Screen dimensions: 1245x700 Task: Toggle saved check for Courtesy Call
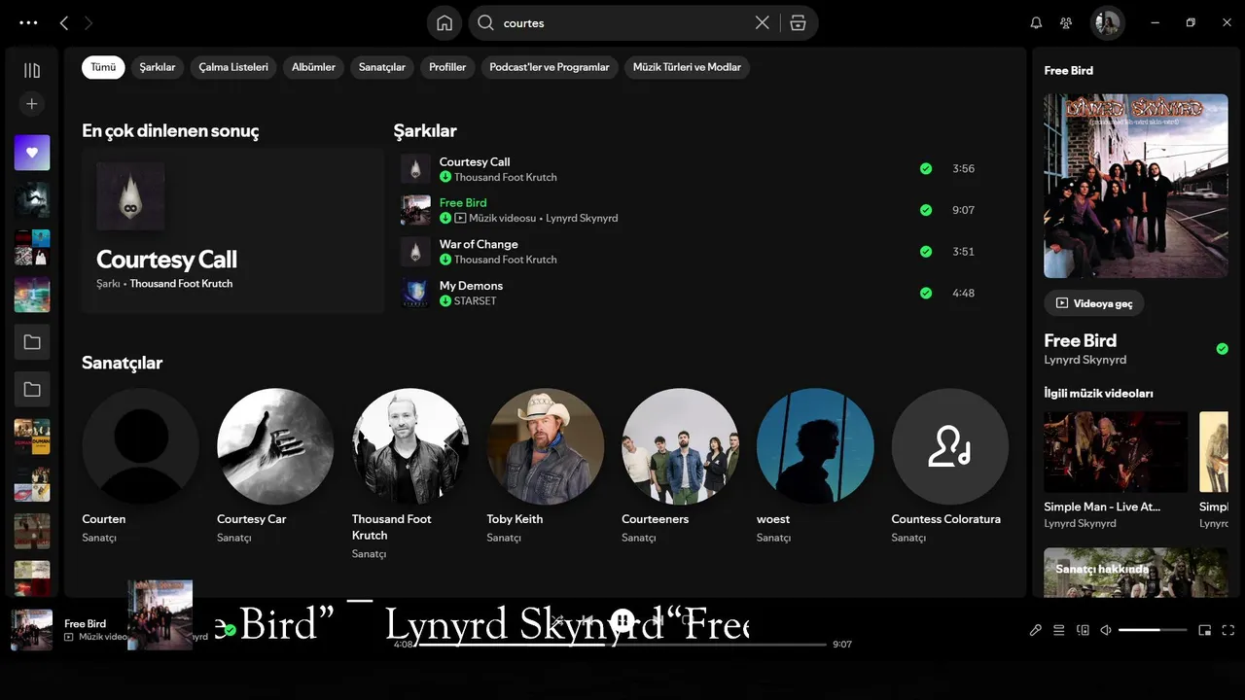click(926, 169)
